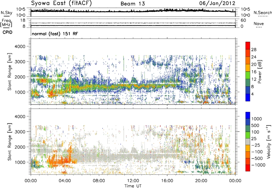Click the 08:00 time axis label

99,181
